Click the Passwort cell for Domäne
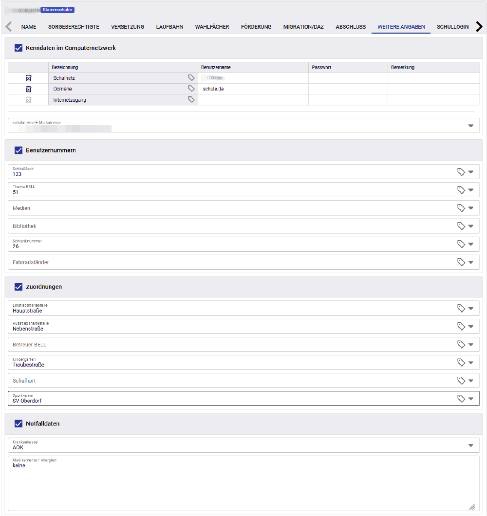 (348, 89)
